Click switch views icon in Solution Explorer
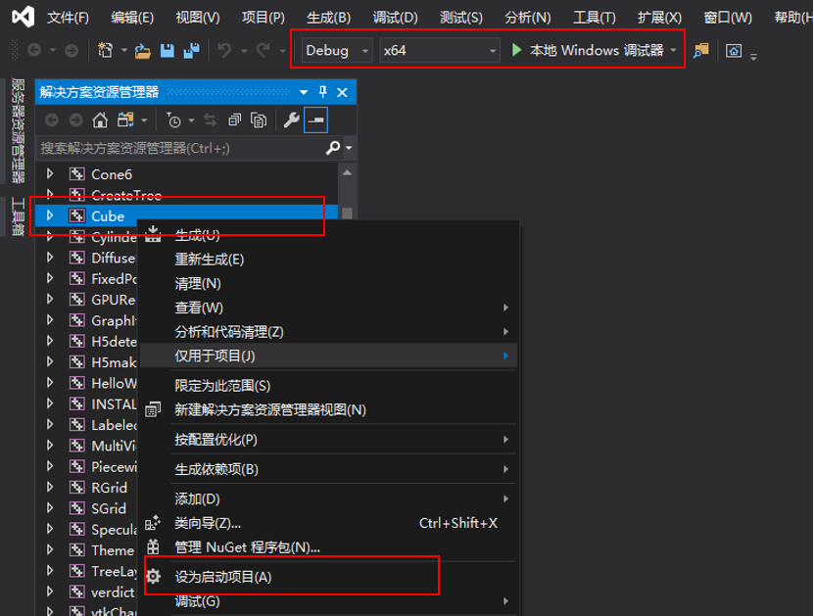 point(125,120)
